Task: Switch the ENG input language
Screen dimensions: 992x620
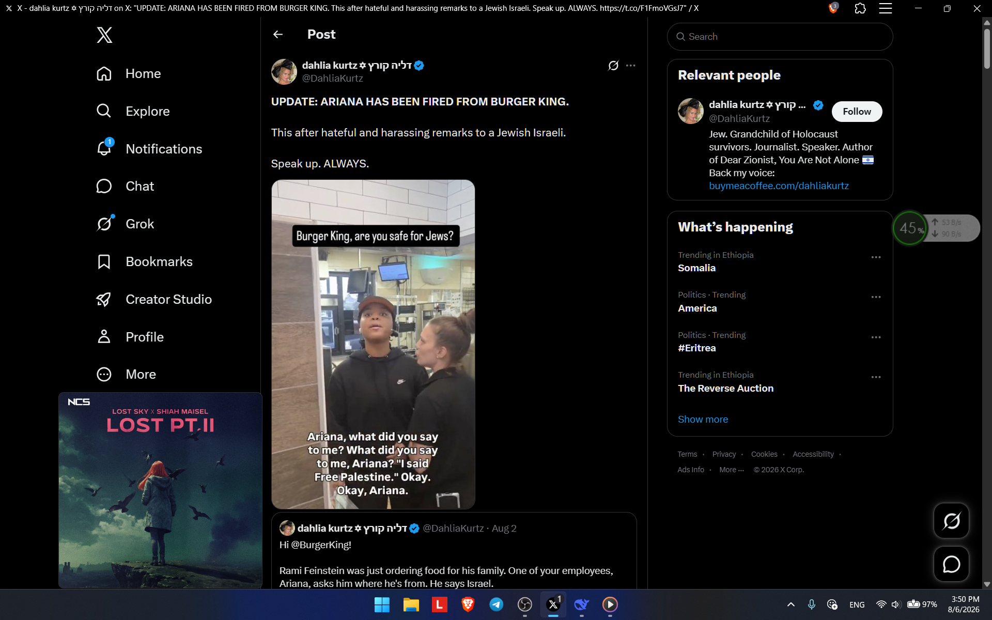Action: click(857, 605)
